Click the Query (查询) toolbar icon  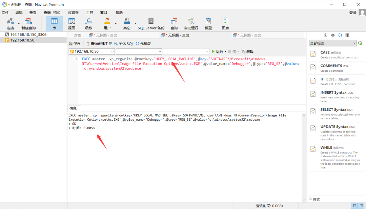174,24
